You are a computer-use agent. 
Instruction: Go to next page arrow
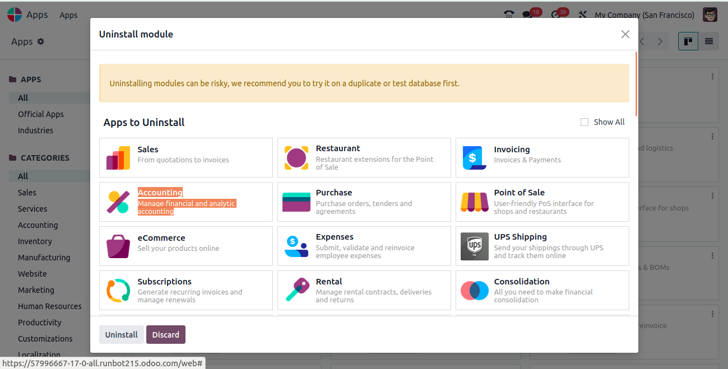660,41
